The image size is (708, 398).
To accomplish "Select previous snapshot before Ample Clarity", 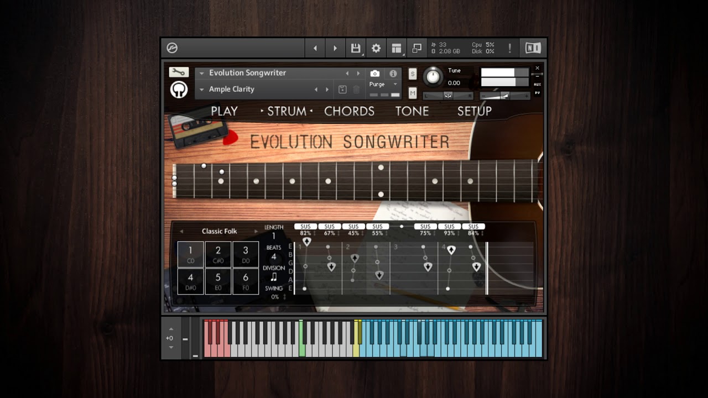I will click(x=316, y=90).
